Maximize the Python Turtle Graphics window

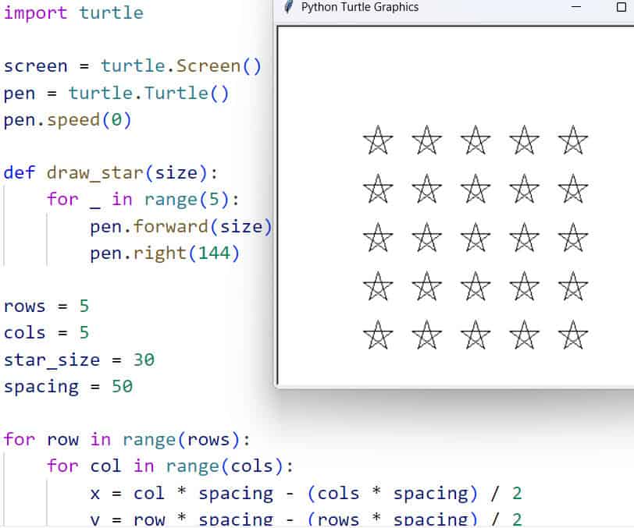click(622, 7)
